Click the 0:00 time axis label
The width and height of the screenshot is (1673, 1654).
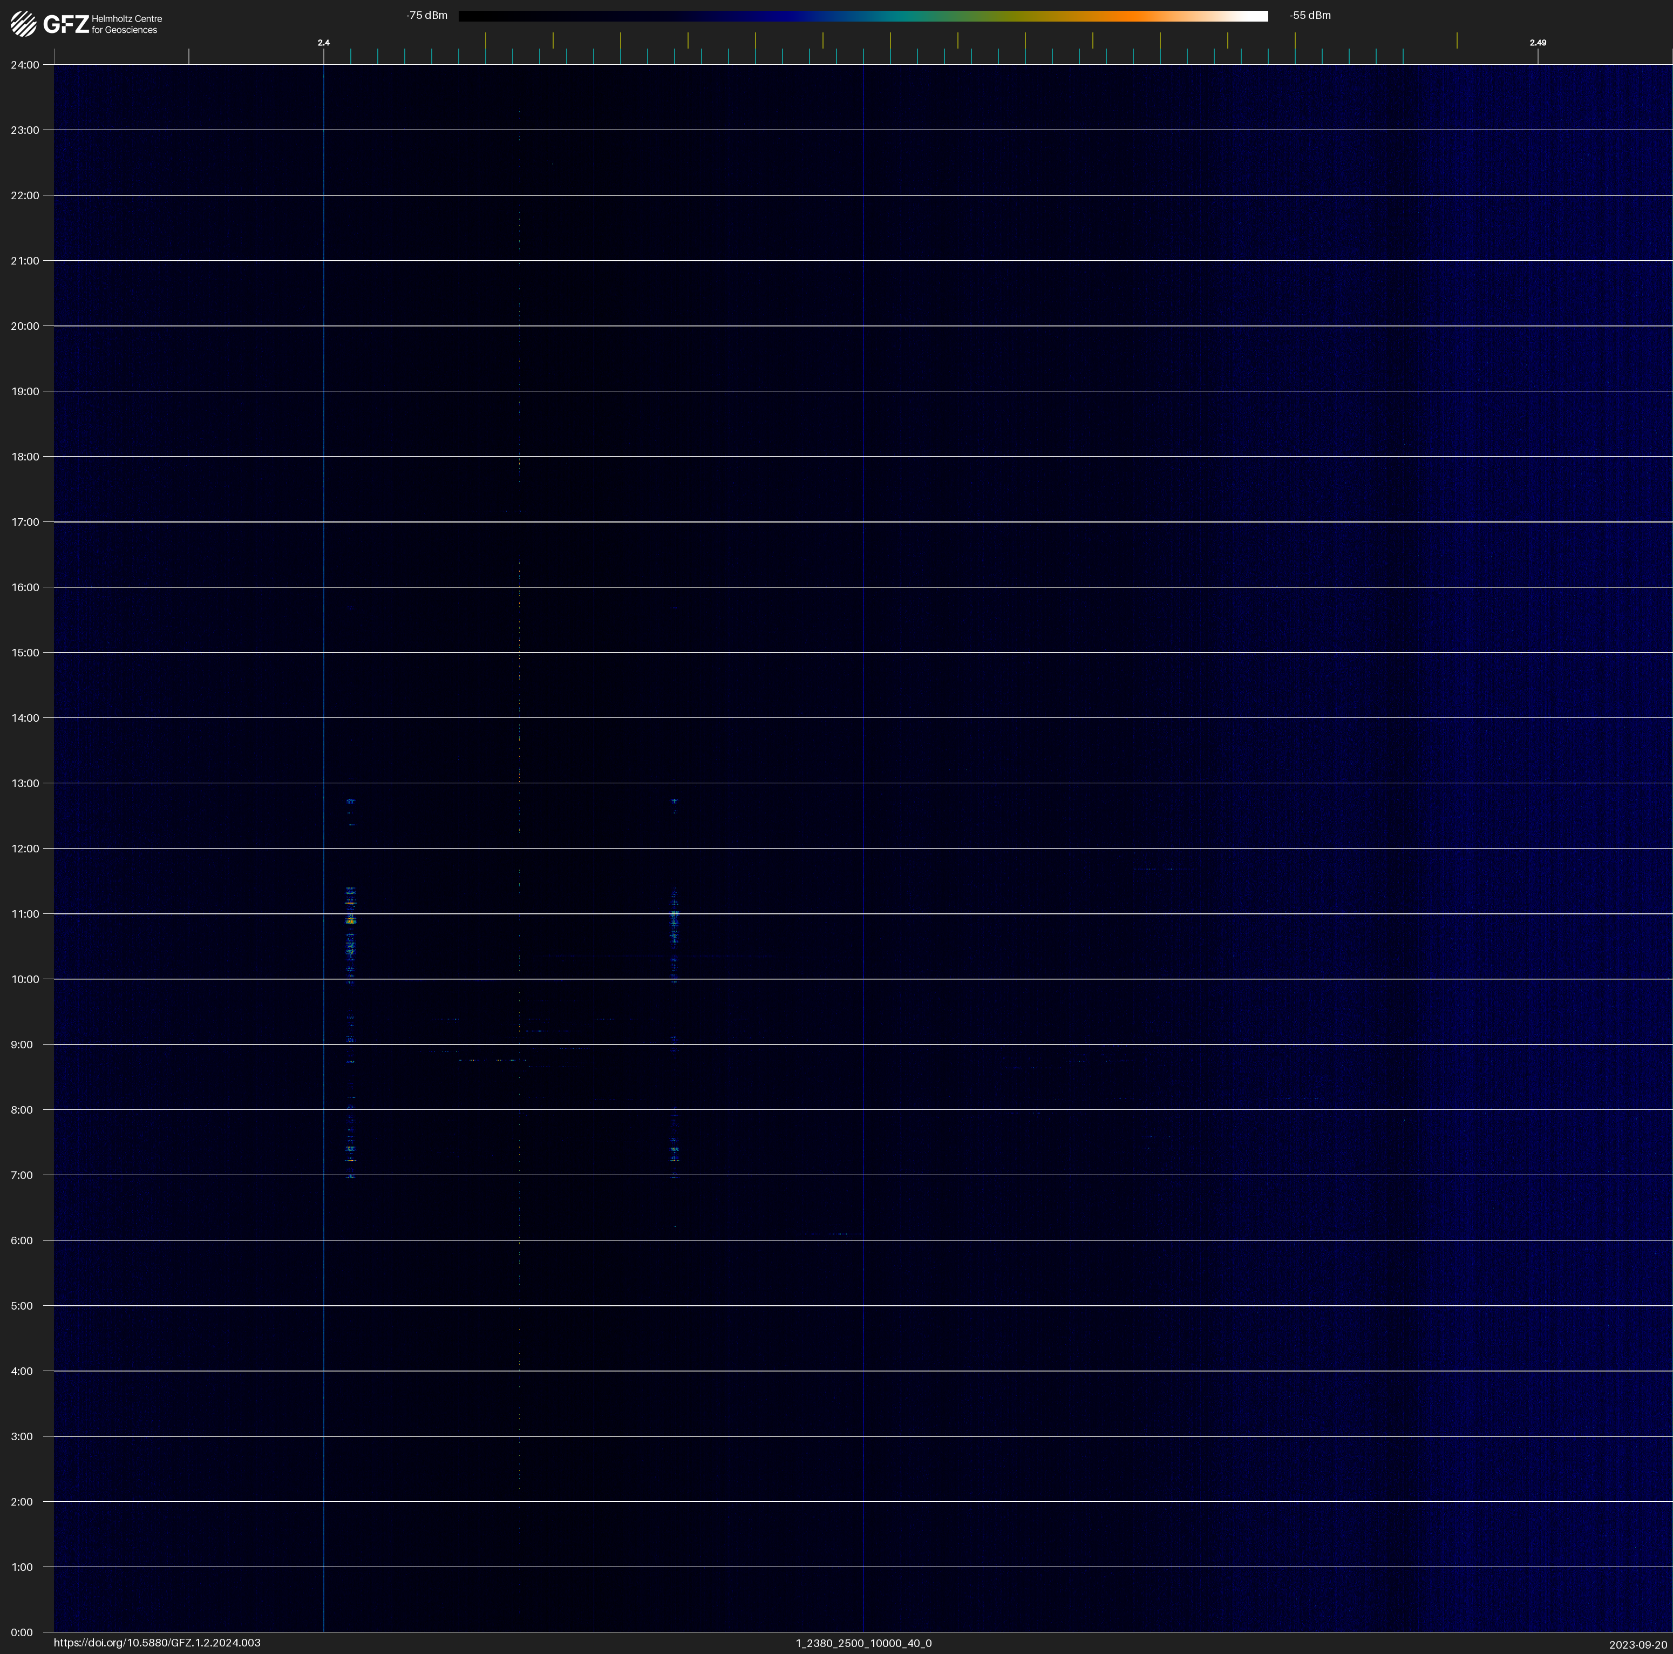(22, 1632)
